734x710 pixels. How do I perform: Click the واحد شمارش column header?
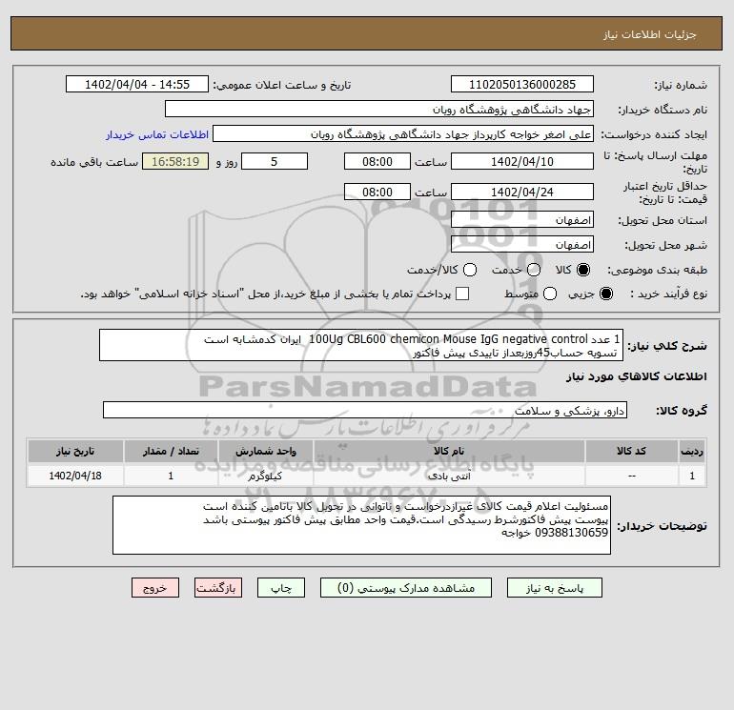(265, 451)
